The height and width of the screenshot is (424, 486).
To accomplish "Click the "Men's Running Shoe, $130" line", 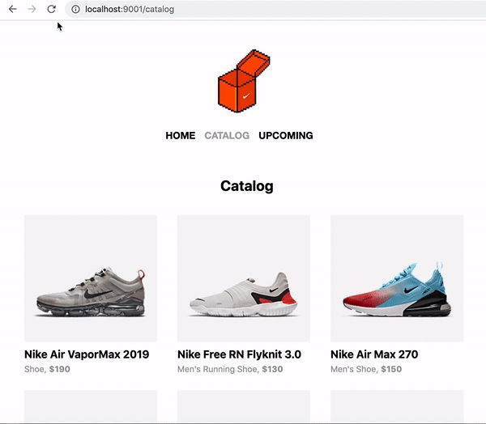I will [x=230, y=369].
